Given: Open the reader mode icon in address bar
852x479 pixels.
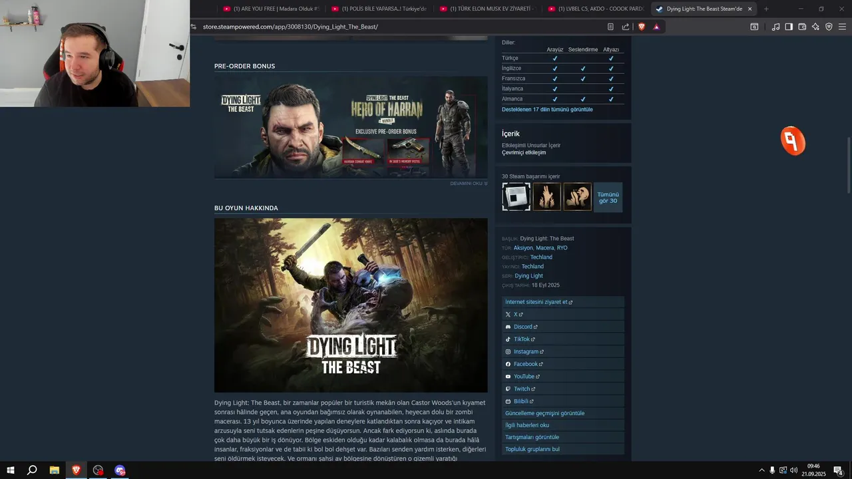Looking at the screenshot, I should 610,27.
